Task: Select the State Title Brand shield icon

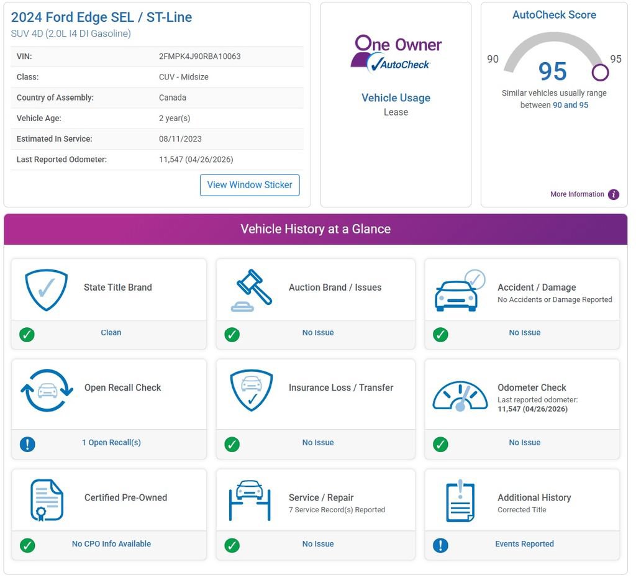Action: point(46,290)
